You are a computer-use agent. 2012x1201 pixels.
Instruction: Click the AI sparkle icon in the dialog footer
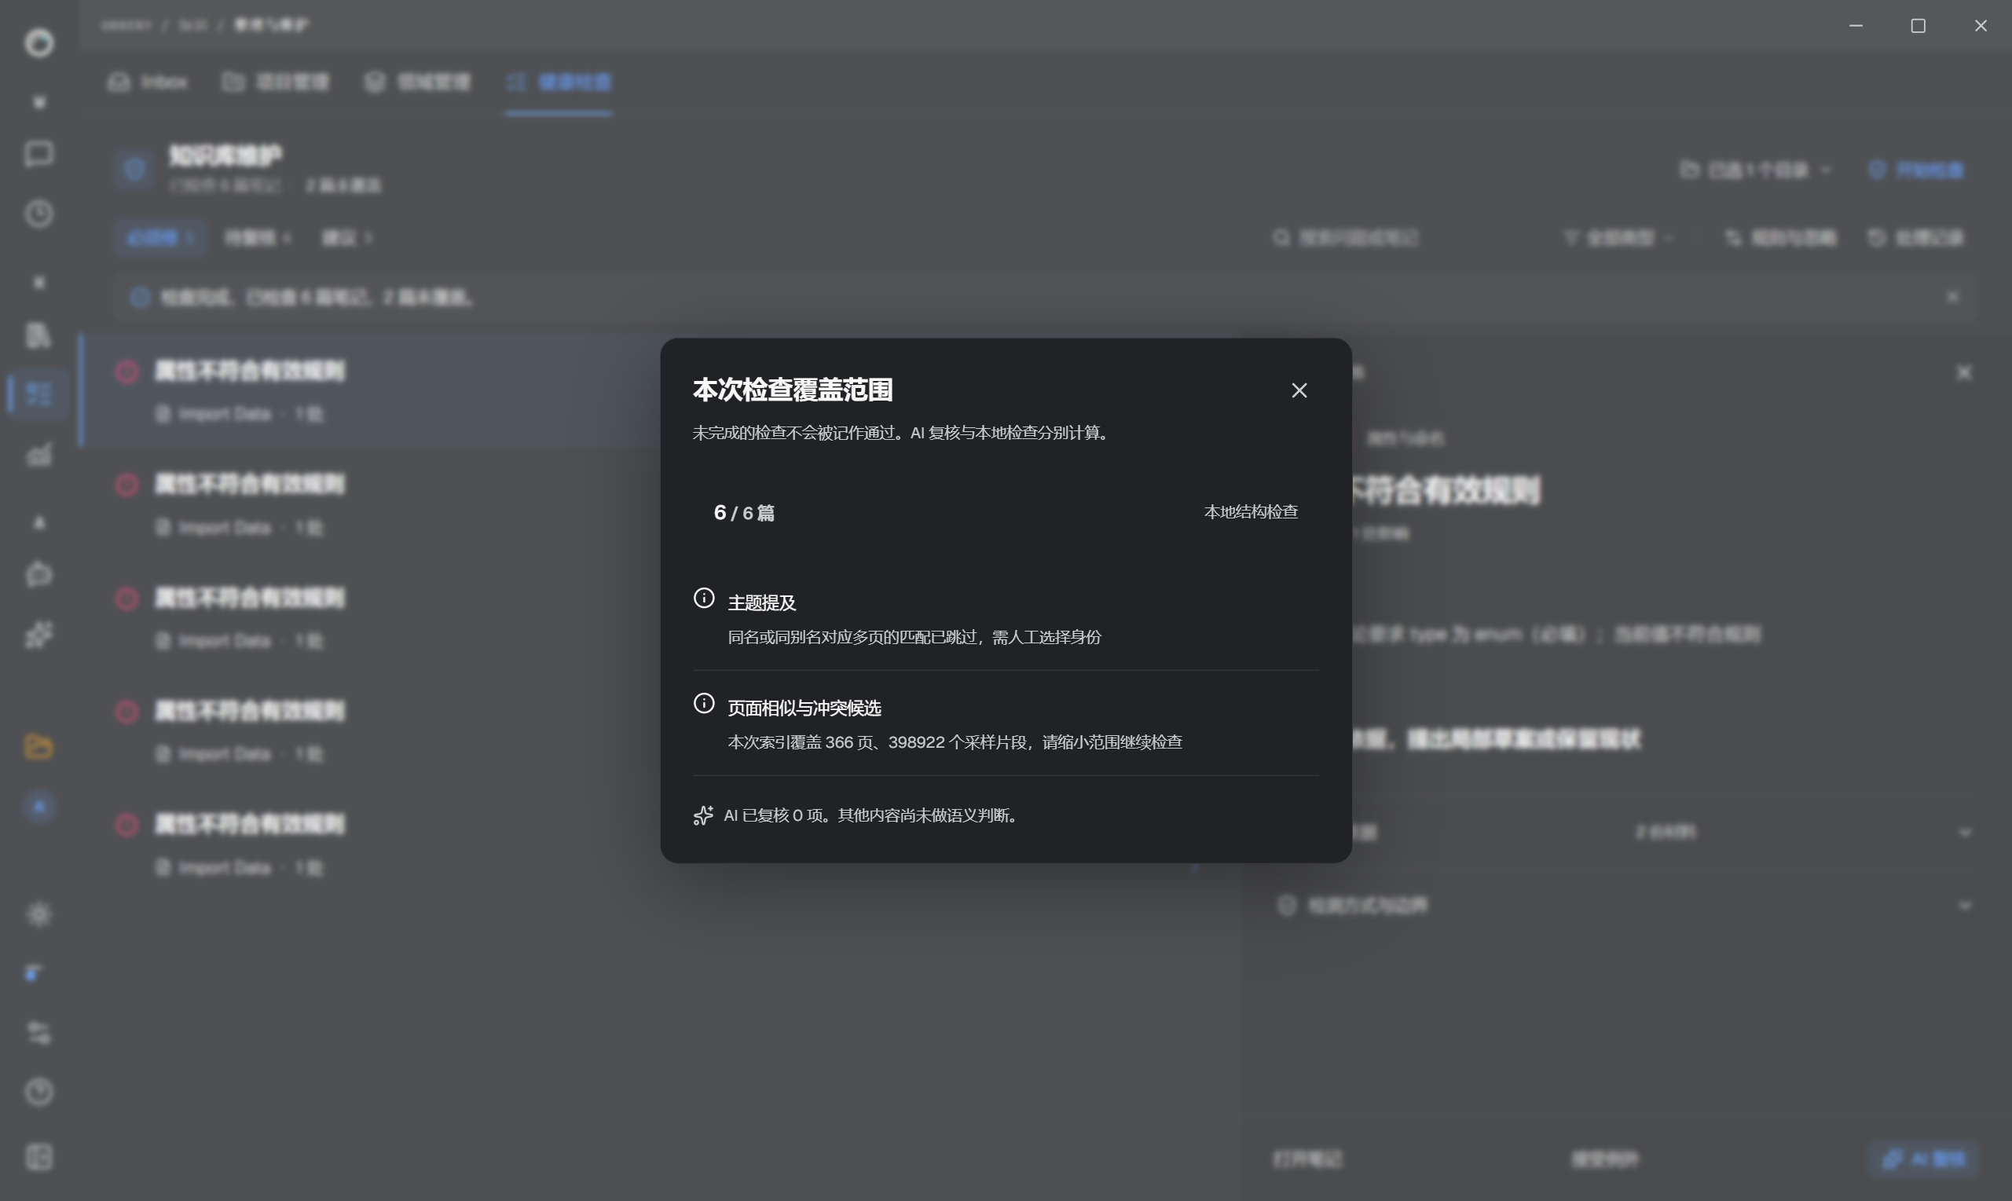coord(703,815)
